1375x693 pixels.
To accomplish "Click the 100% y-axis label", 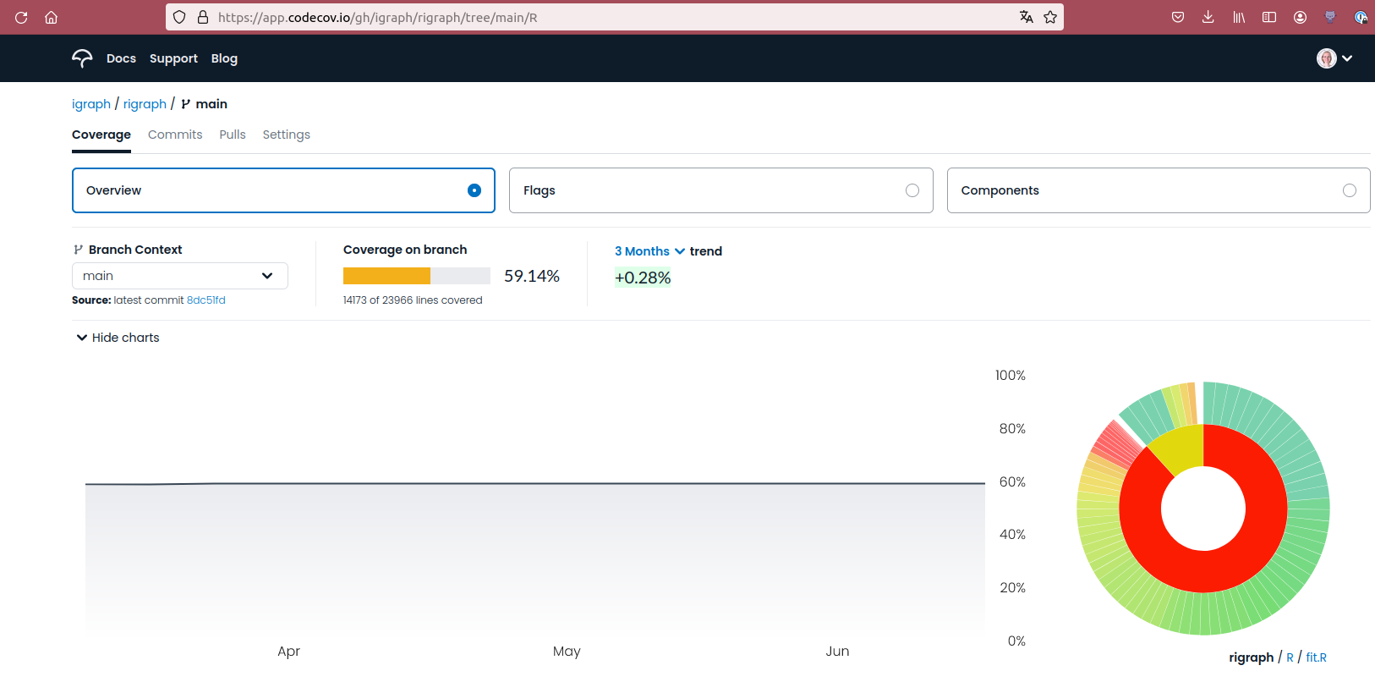I will 1011,376.
